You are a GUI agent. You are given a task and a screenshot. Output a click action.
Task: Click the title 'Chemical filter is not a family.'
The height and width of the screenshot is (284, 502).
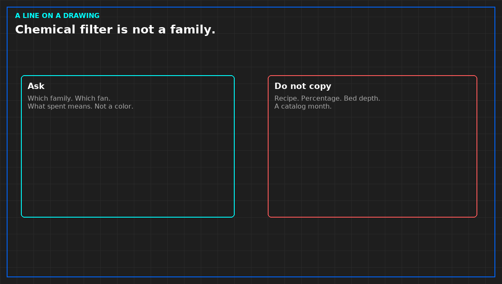click(115, 30)
